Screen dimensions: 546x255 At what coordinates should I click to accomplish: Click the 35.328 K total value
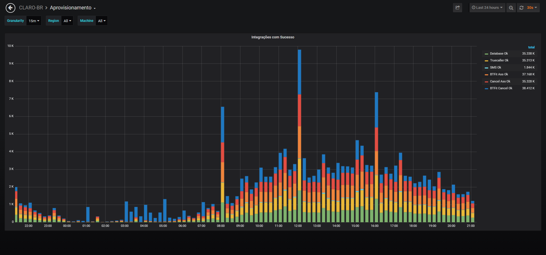pyautogui.click(x=528, y=81)
